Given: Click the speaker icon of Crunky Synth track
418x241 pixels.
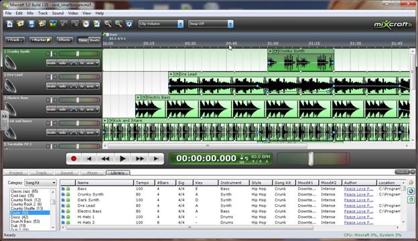Looking at the screenshot, I should point(10,63).
